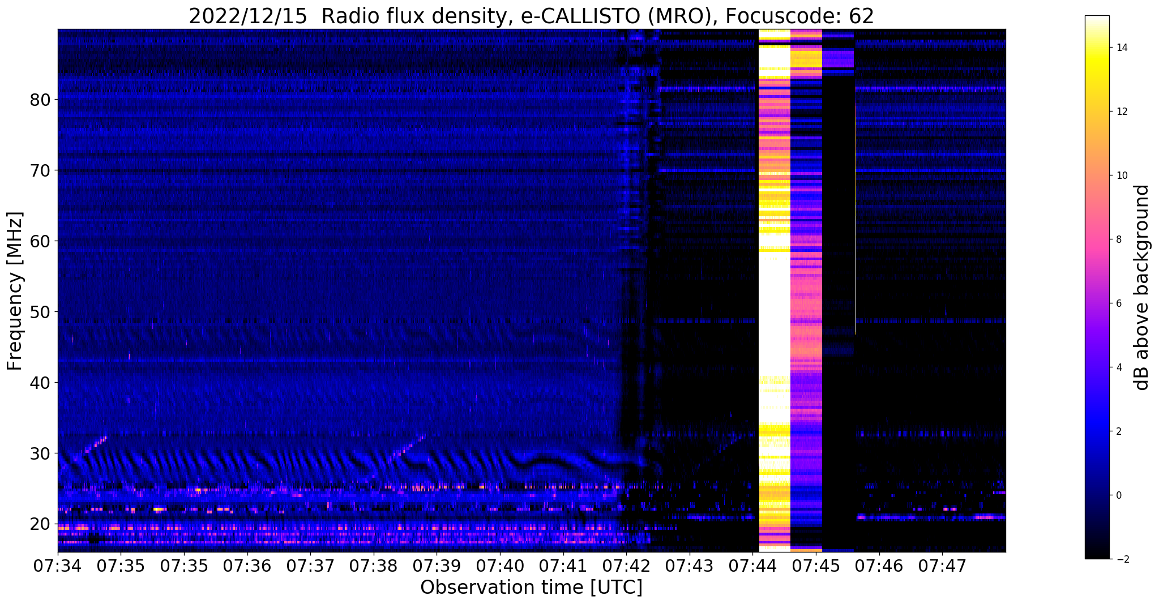Click the y-axis tick label 40
The height and width of the screenshot is (604, 1159).
(x=40, y=383)
